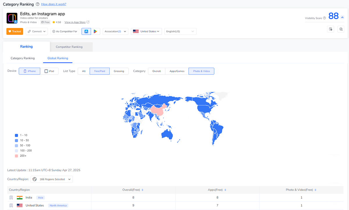Click the United States flag in table row

click(x=19, y=205)
